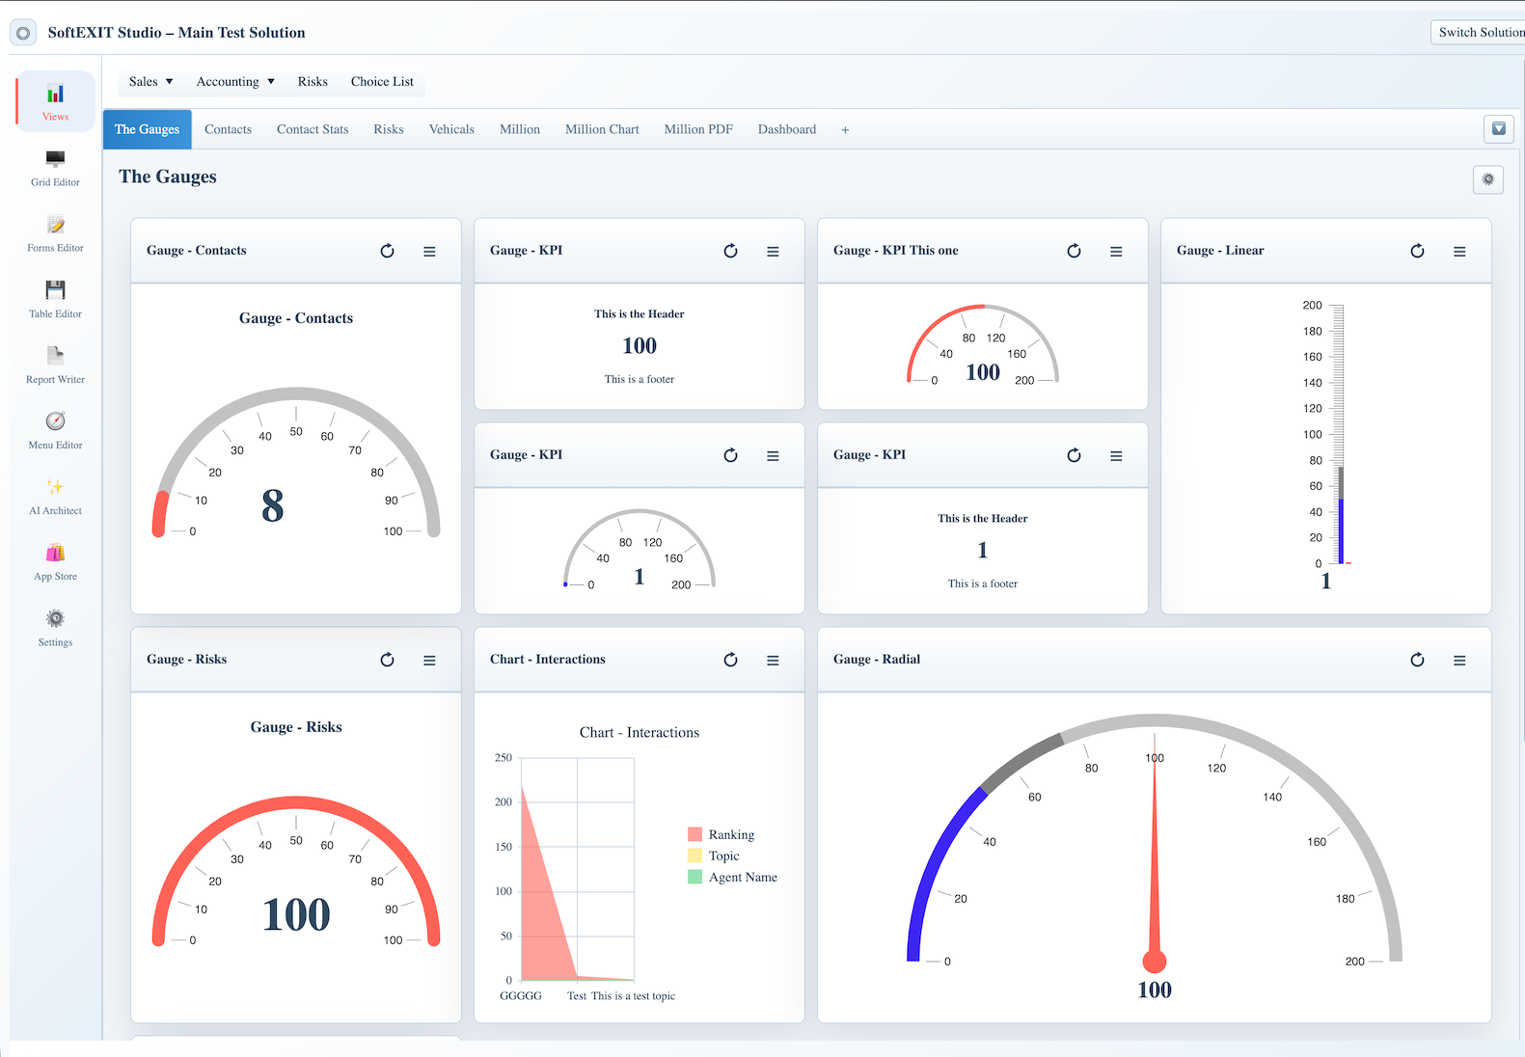
Task: Open the Menu Editor compass icon
Action: [55, 421]
